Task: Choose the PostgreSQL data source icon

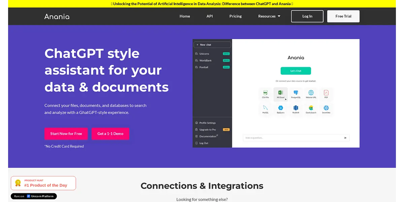Action: coord(296,93)
